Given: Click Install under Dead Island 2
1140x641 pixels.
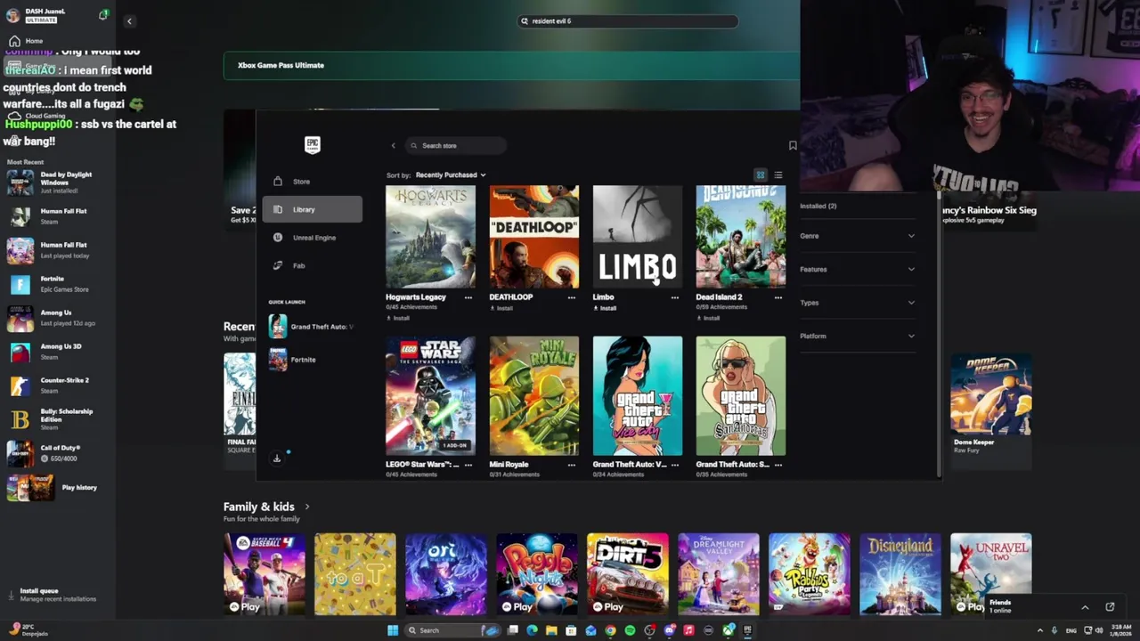Looking at the screenshot, I should coord(708,318).
